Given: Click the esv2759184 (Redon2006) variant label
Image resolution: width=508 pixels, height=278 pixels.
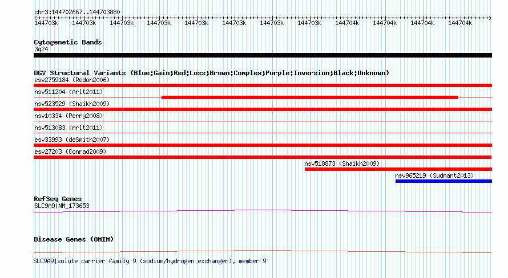Looking at the screenshot, I should click(72, 80).
